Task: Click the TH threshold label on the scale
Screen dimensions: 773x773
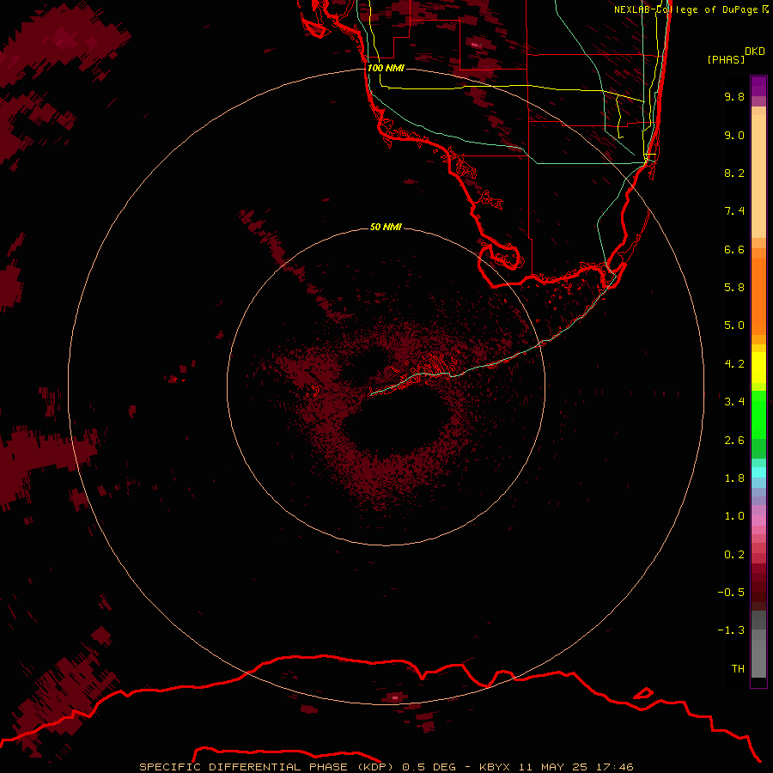Action: [738, 669]
